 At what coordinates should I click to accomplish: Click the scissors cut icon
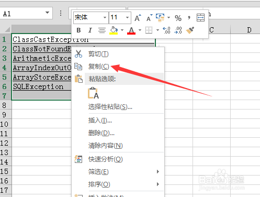pos(78,54)
